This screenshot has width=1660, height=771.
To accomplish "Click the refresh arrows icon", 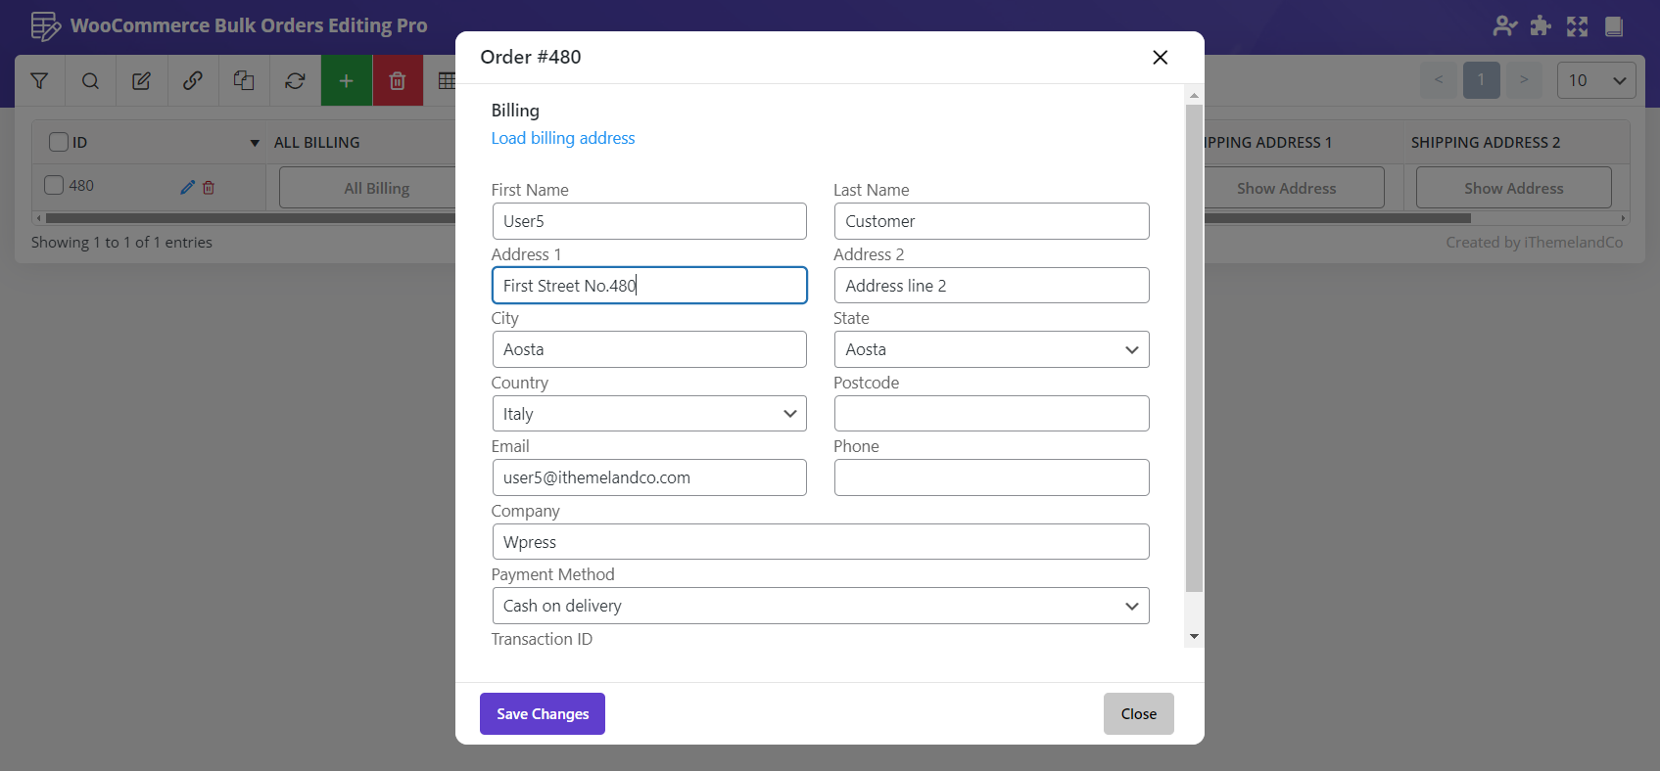I will [295, 81].
